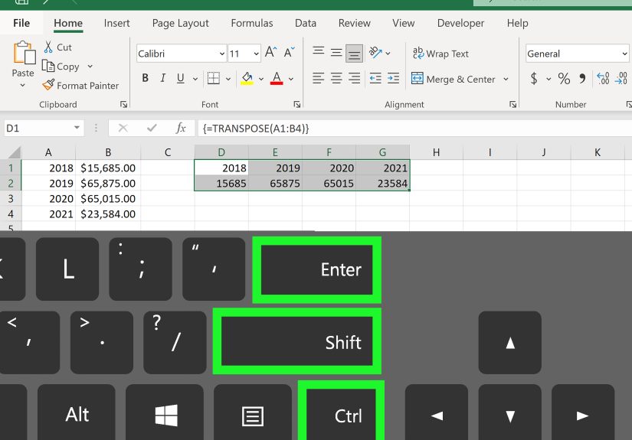Click decrease decimal icon
The height and width of the screenshot is (440, 632).
pyautogui.click(x=621, y=78)
